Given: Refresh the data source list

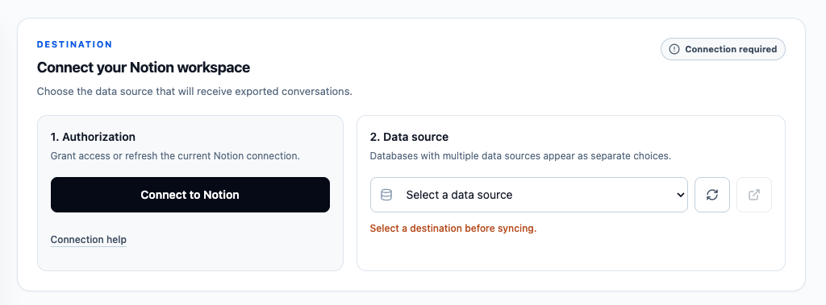Looking at the screenshot, I should point(712,195).
